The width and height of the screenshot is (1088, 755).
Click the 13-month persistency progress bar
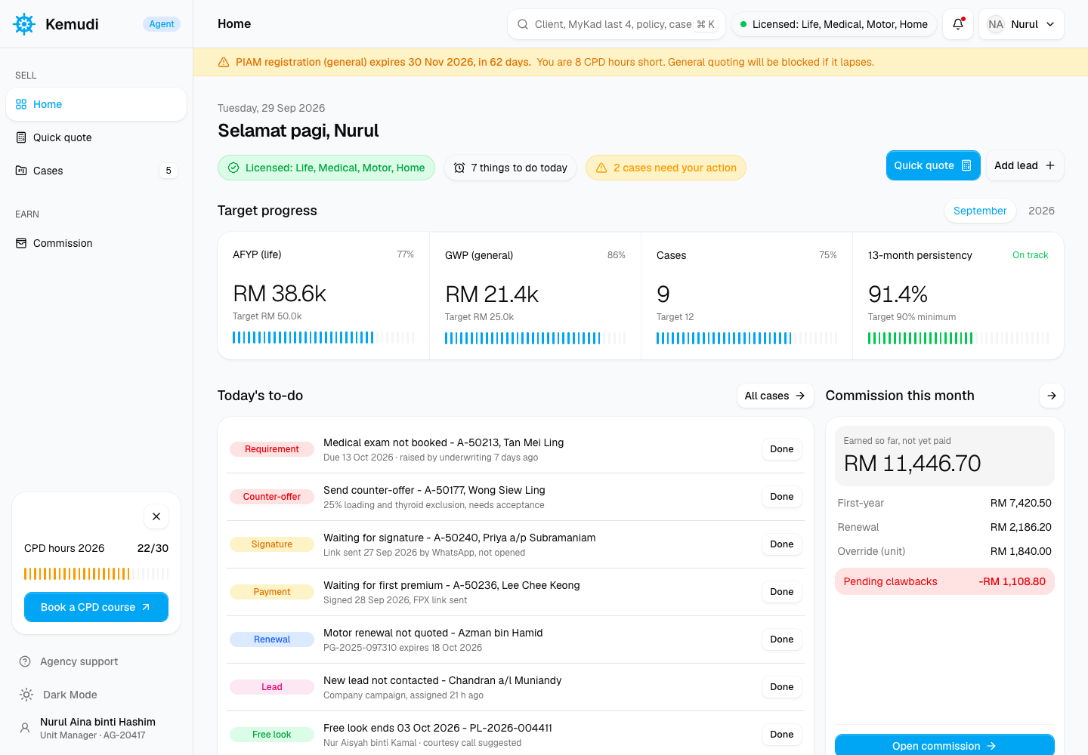[958, 338]
